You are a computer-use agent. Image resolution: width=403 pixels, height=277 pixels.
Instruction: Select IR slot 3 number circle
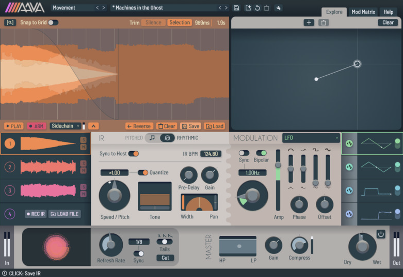click(10, 190)
